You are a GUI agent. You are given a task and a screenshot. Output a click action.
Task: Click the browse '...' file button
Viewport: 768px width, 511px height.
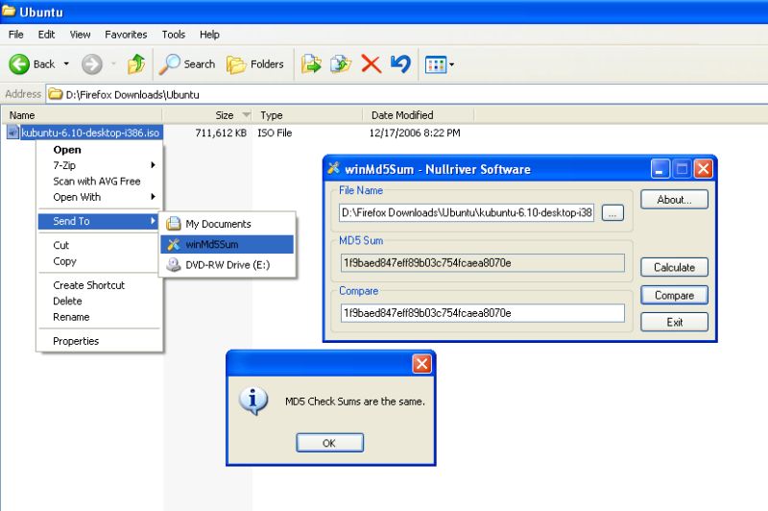click(612, 213)
